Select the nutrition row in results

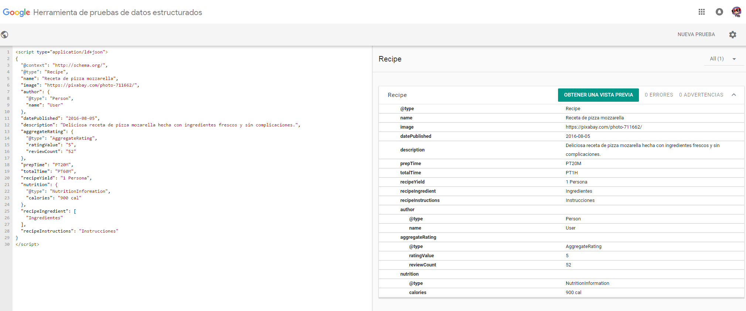click(561, 274)
